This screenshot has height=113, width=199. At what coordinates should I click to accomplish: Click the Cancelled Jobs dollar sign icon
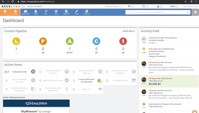[x=67, y=89]
